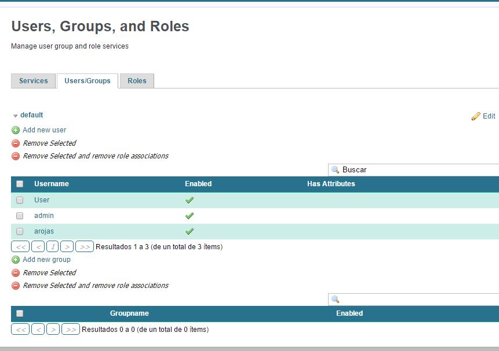Click the magnifier icon in groups search box
This screenshot has width=499, height=351.
(x=335, y=300)
